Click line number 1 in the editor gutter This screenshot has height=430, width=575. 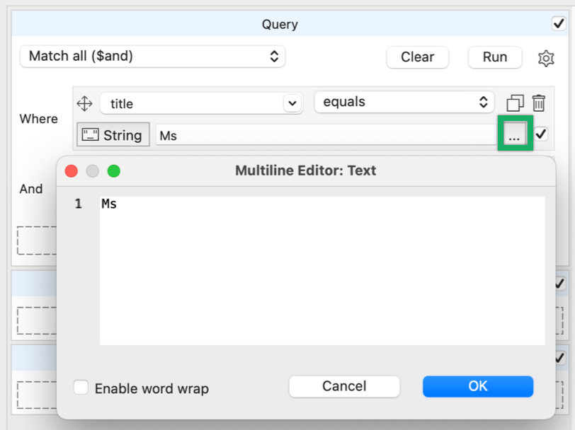77,204
